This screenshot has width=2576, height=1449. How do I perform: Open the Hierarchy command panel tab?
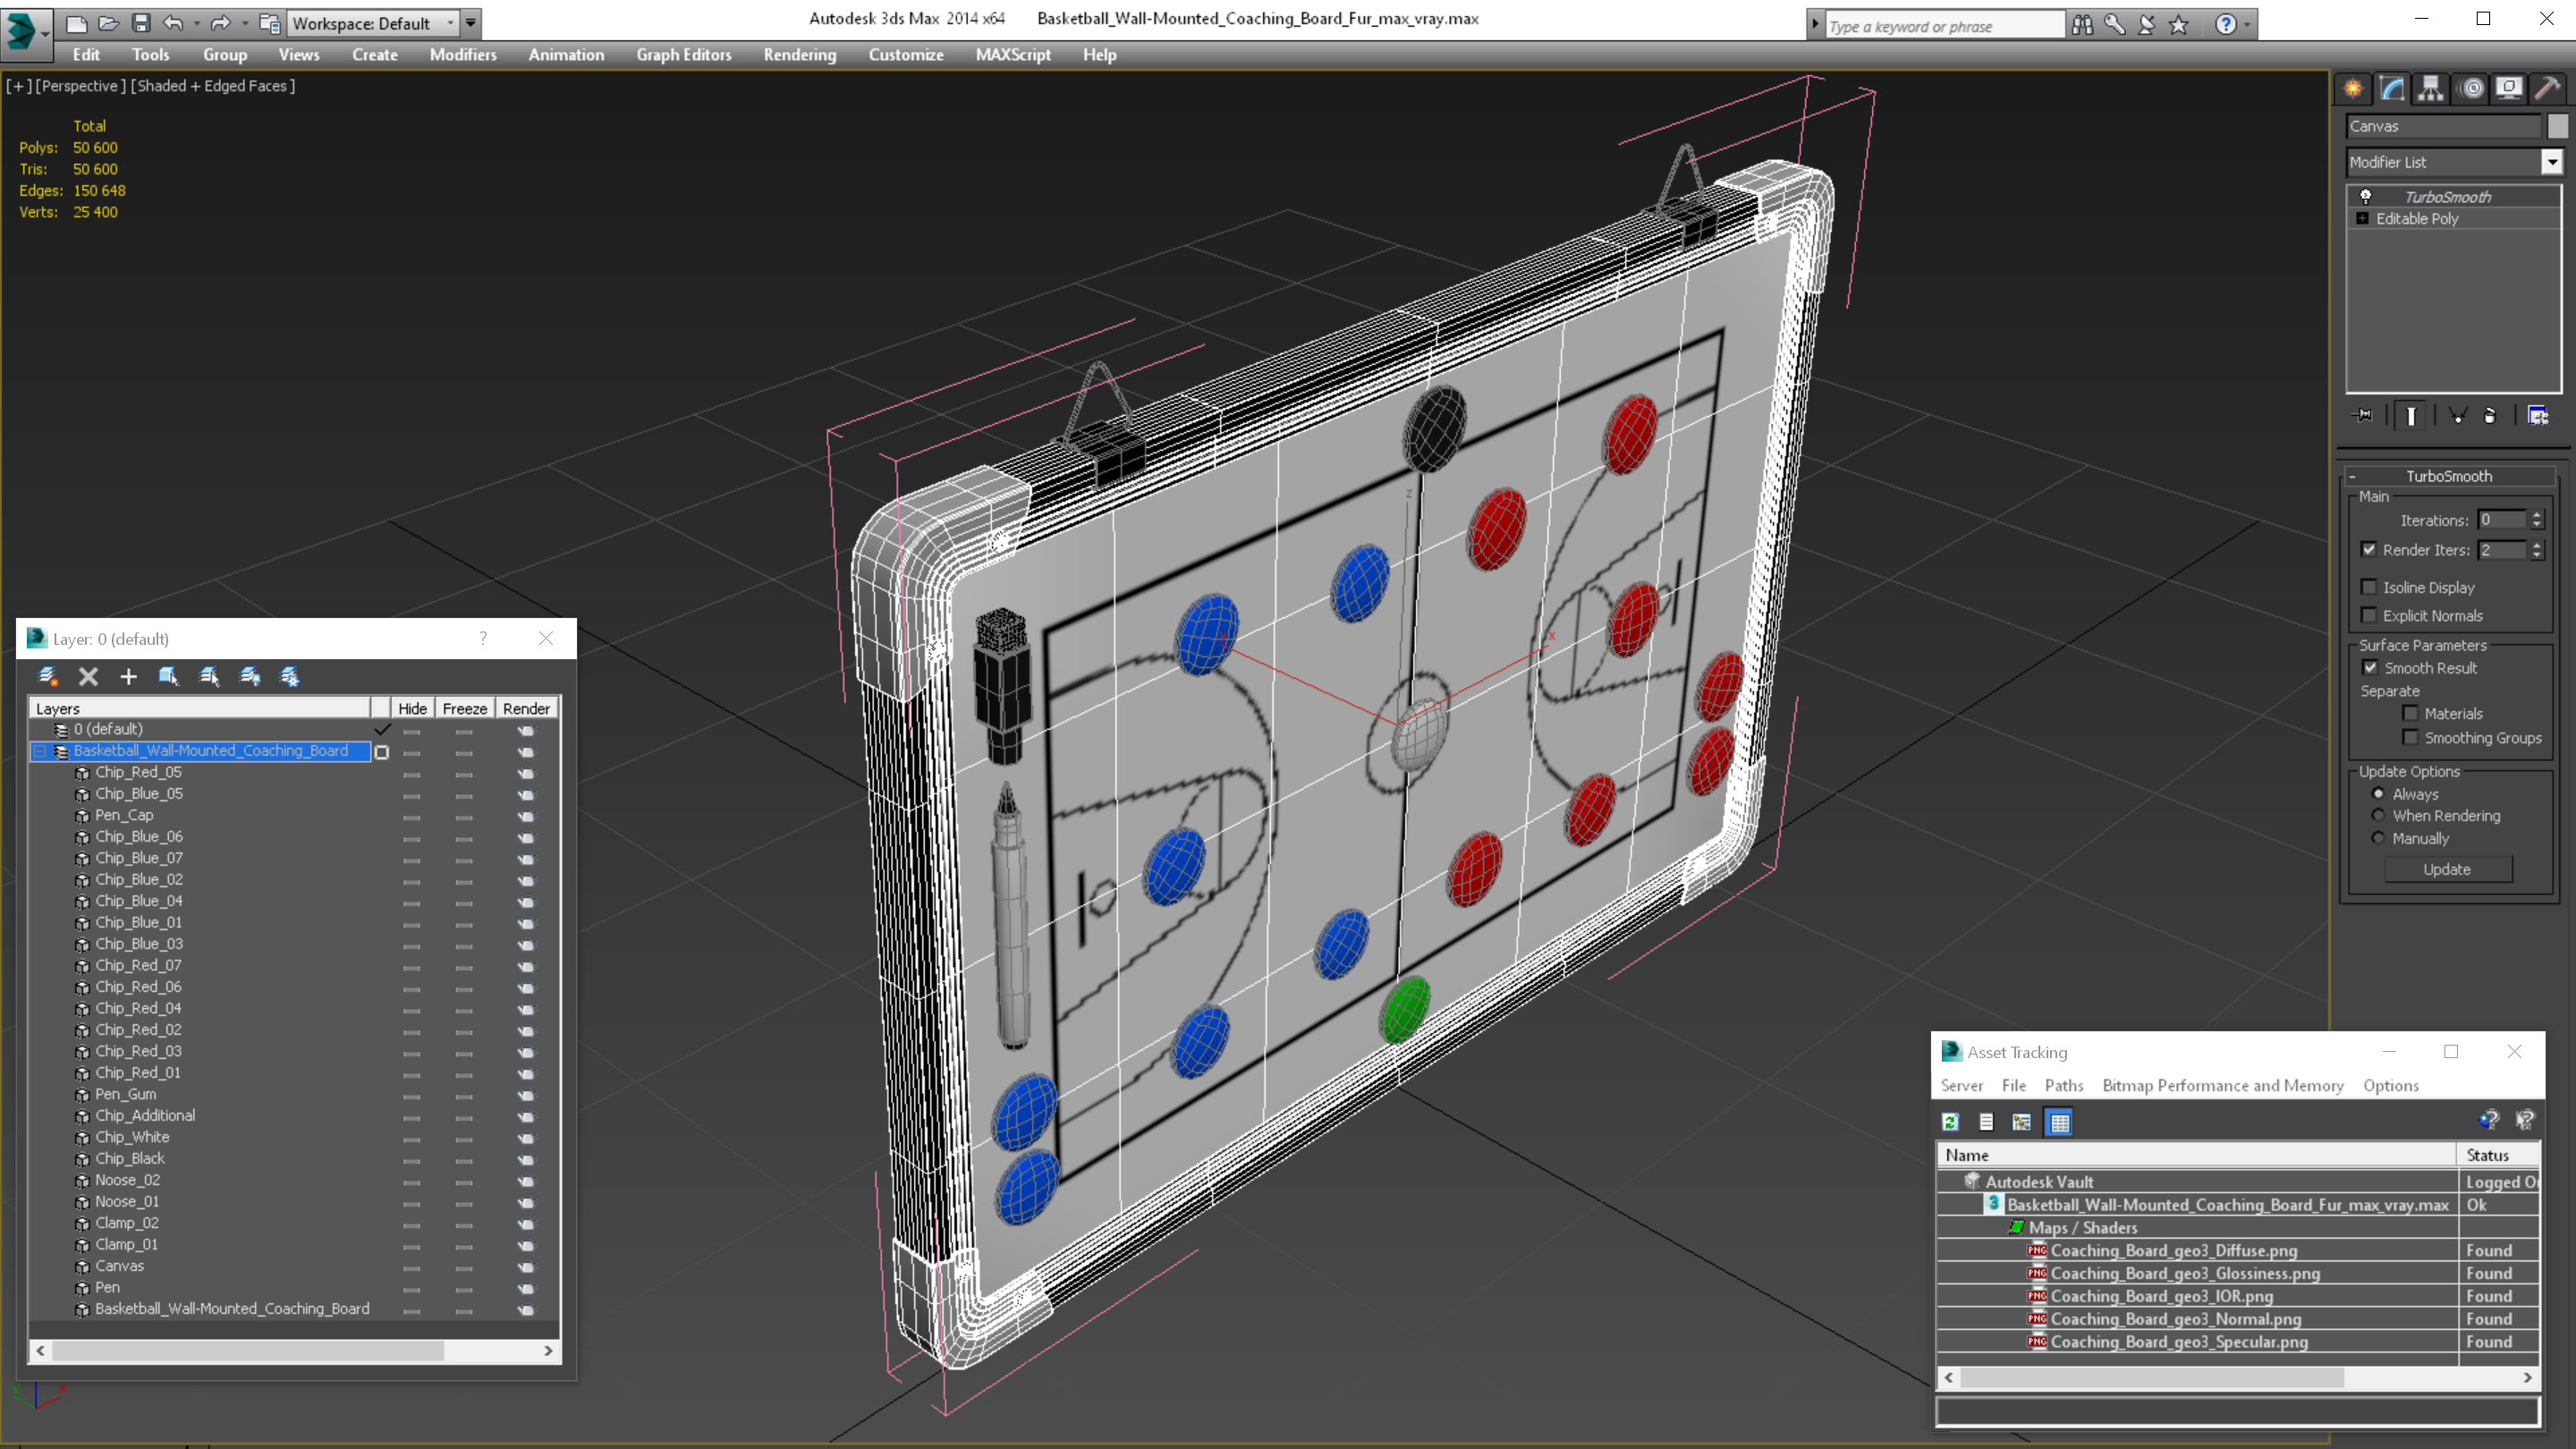(2430, 89)
